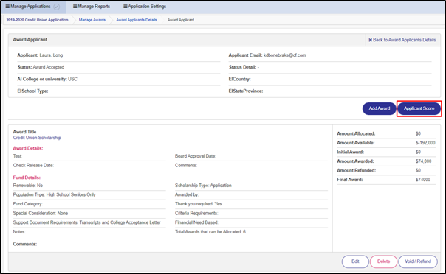446x274 pixels.
Task: Open Award Applicants Details breadcrumb
Action: click(x=137, y=20)
